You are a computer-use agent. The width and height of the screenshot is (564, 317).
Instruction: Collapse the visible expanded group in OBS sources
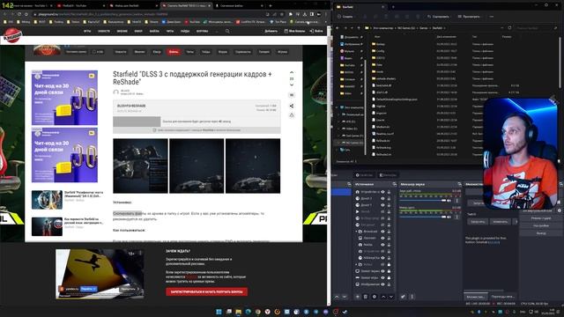[x=356, y=232]
